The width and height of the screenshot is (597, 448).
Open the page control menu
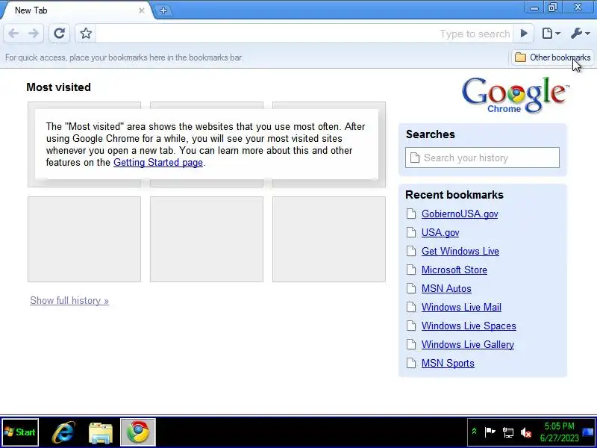coord(551,34)
